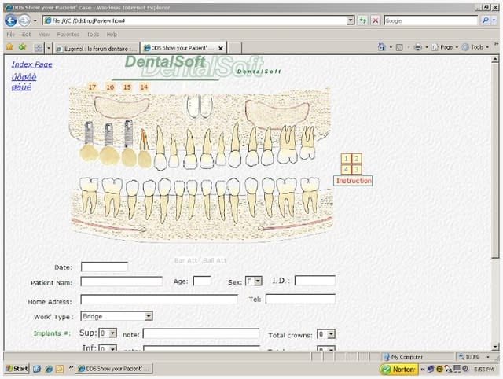Screen dimensions: 503x379
Task: Click quadrant 1 box beside chart
Action: pyautogui.click(x=346, y=159)
